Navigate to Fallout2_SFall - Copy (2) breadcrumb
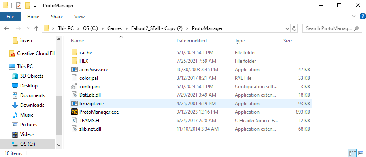366x157 pixels. coord(157,28)
